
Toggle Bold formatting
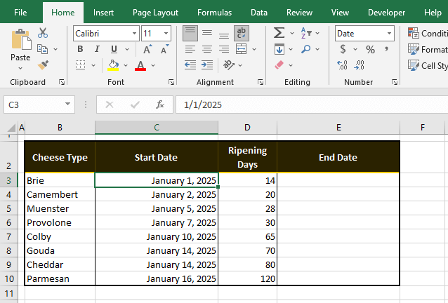click(x=79, y=49)
